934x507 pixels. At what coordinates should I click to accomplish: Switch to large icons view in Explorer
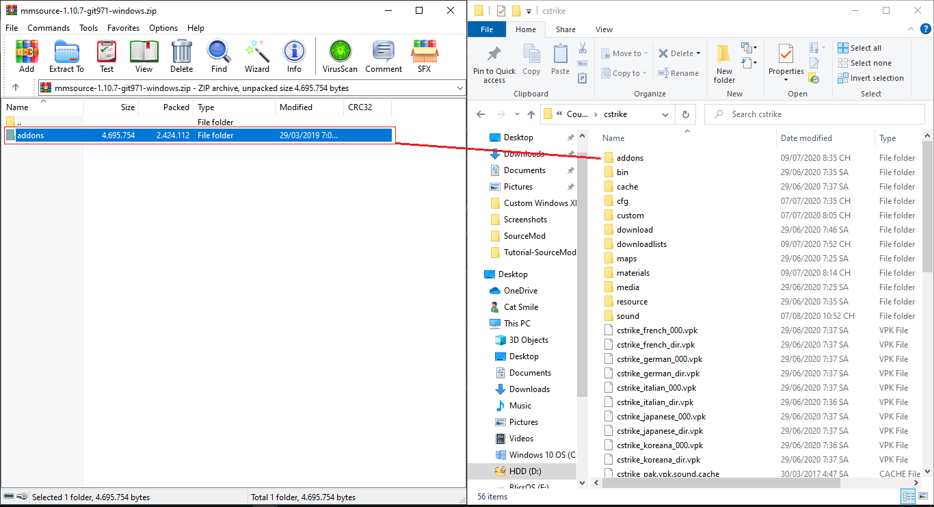tap(922, 497)
